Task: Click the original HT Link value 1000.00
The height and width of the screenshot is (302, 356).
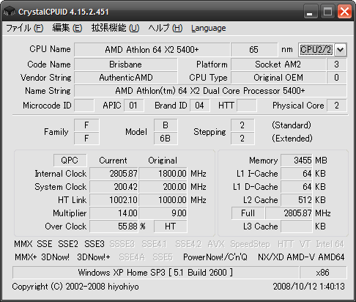Action: pos(163,200)
